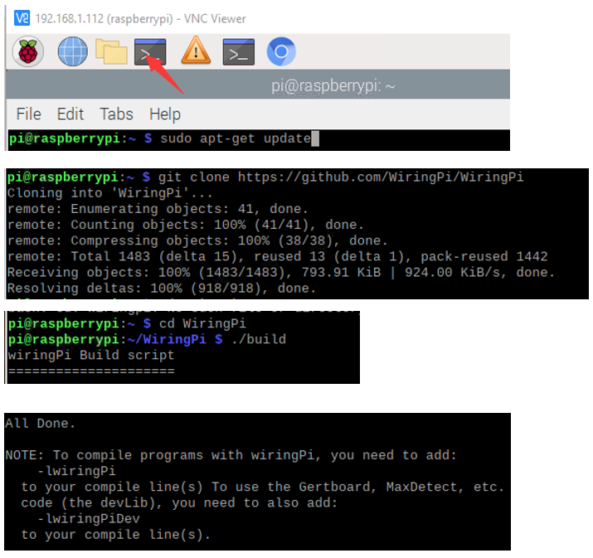Click the 'wiringPi Build script' line
The height and width of the screenshot is (558, 593).
(91, 355)
